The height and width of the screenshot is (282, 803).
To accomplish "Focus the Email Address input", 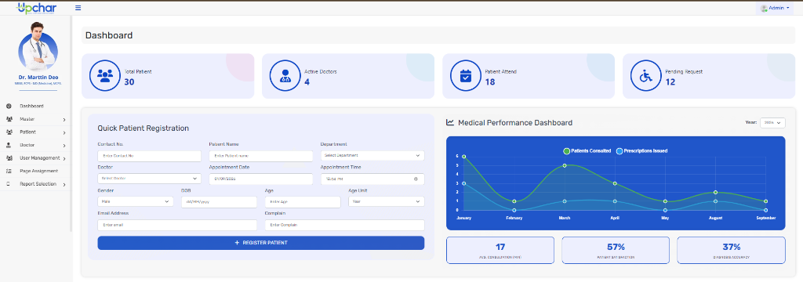I will [x=177, y=225].
